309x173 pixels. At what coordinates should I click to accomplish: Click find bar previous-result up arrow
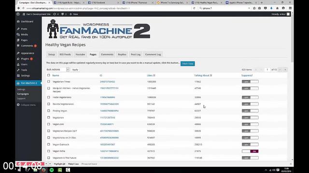pos(46,164)
